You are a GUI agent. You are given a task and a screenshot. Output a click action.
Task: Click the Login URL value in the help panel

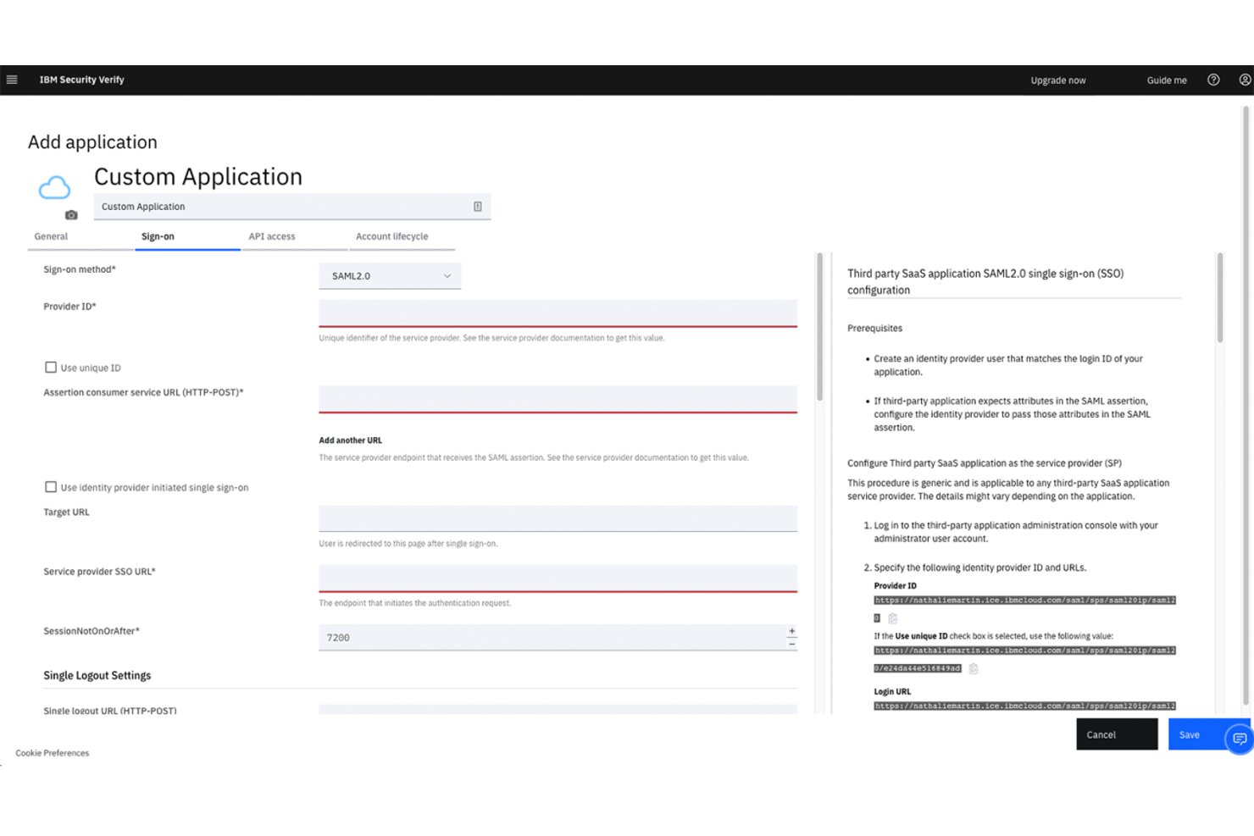1024,706
